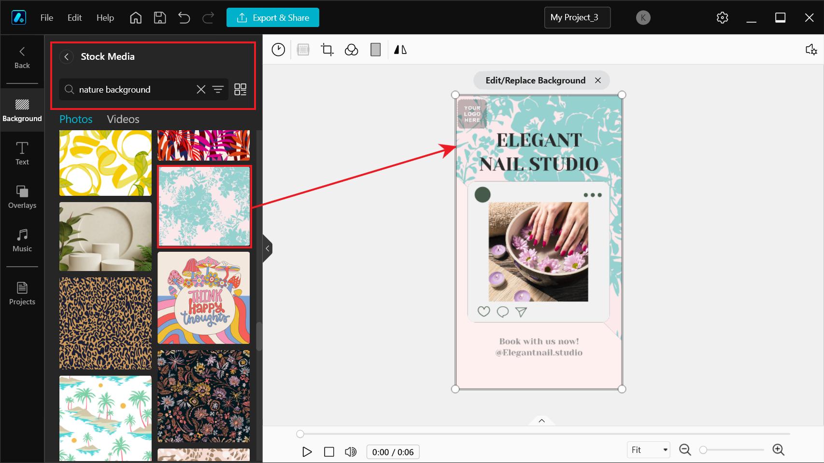Open the Crop tool above the canvas
Viewport: 824px width, 463px height.
[327, 49]
